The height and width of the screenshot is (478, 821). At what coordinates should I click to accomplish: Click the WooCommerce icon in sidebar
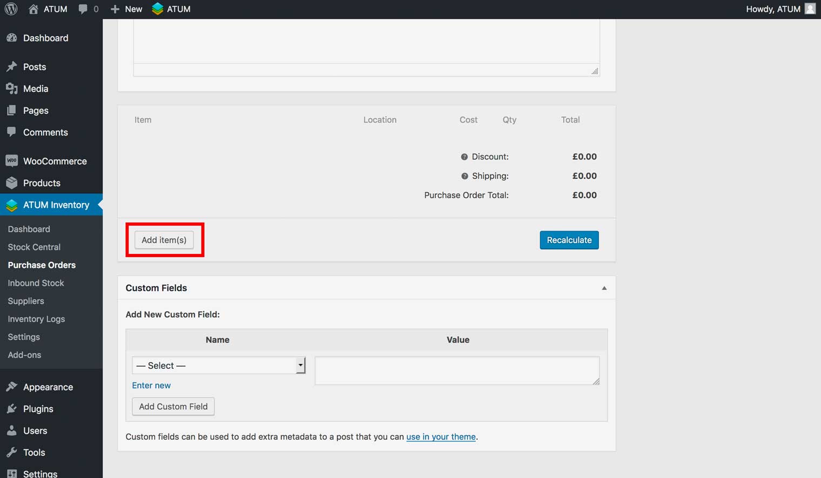(11, 161)
